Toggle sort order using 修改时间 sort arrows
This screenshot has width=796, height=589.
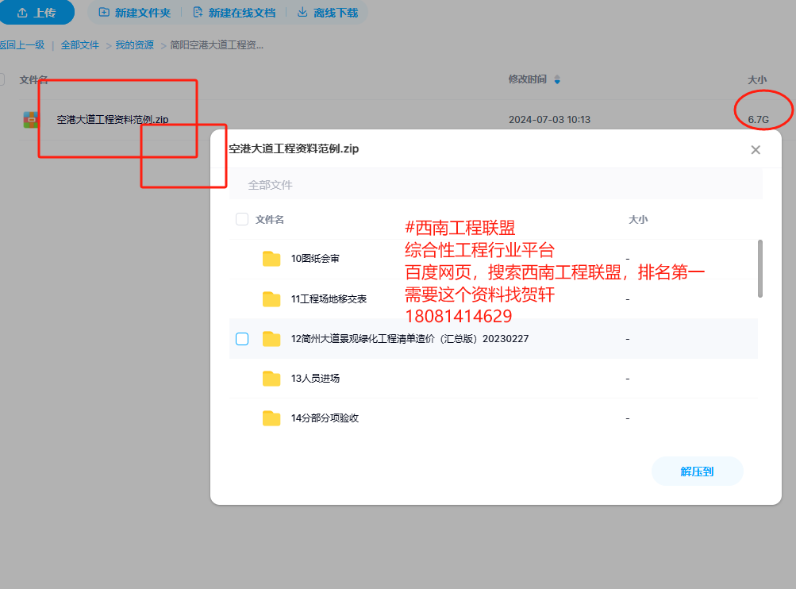pos(556,79)
